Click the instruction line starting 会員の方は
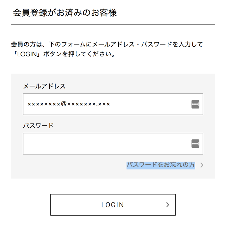 (x=107, y=44)
